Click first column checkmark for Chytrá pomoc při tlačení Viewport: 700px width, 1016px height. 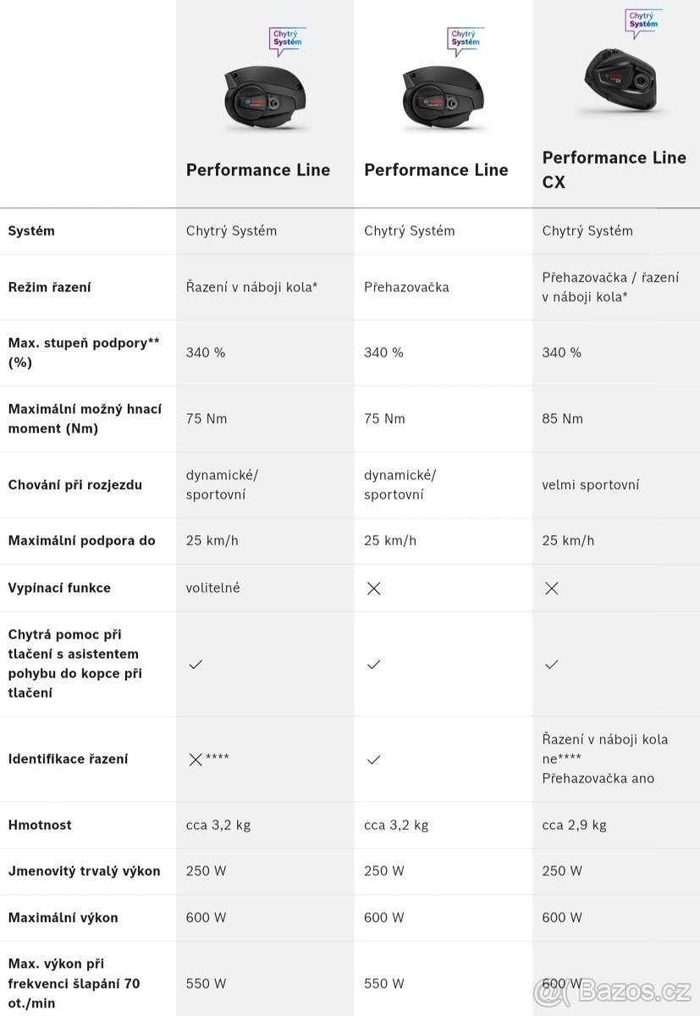click(x=196, y=665)
